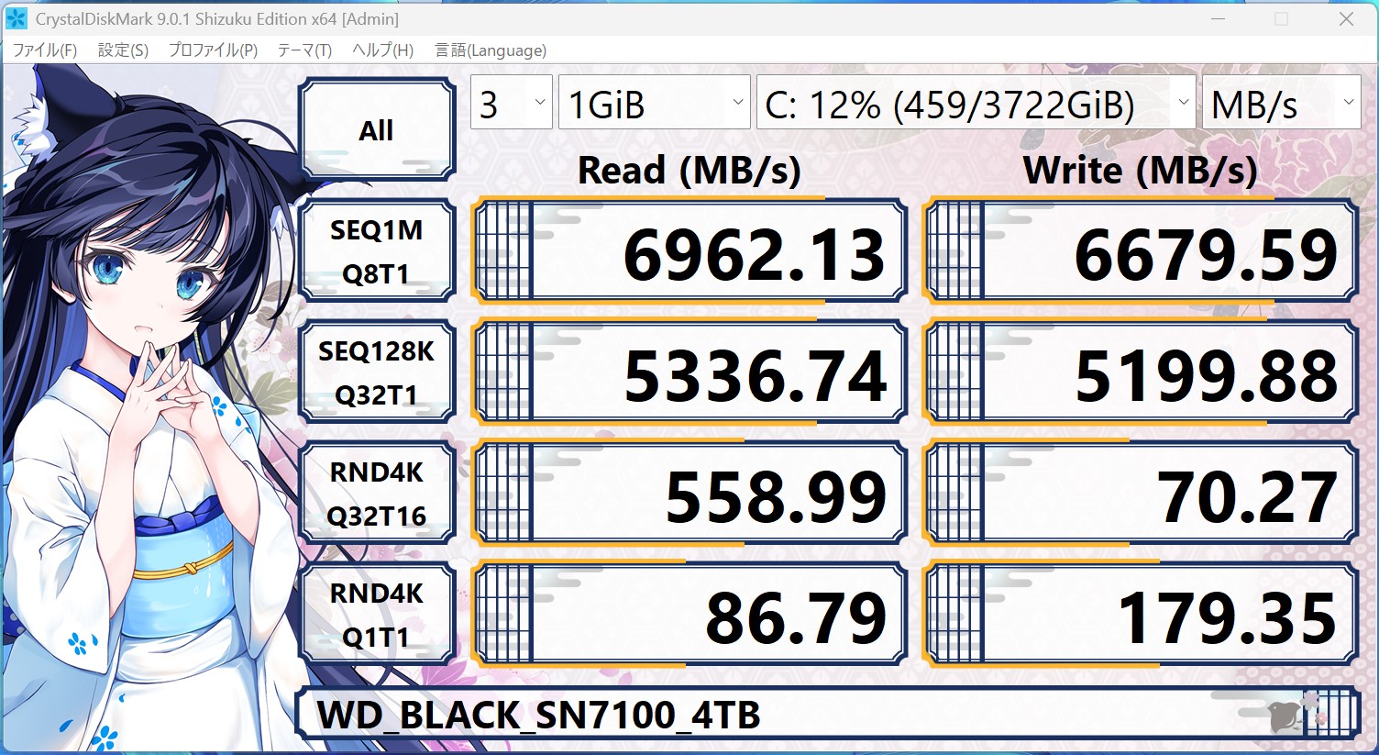This screenshot has width=1379, height=755.
Task: Minimize the CrystalDiskMark window
Action: tap(1218, 18)
